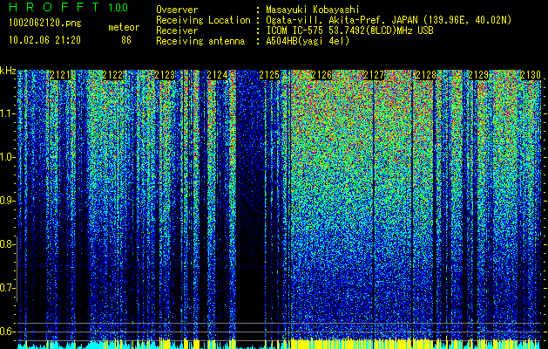The image size is (548, 349).
Task: Click the 2129 time marker
Action: (478, 75)
